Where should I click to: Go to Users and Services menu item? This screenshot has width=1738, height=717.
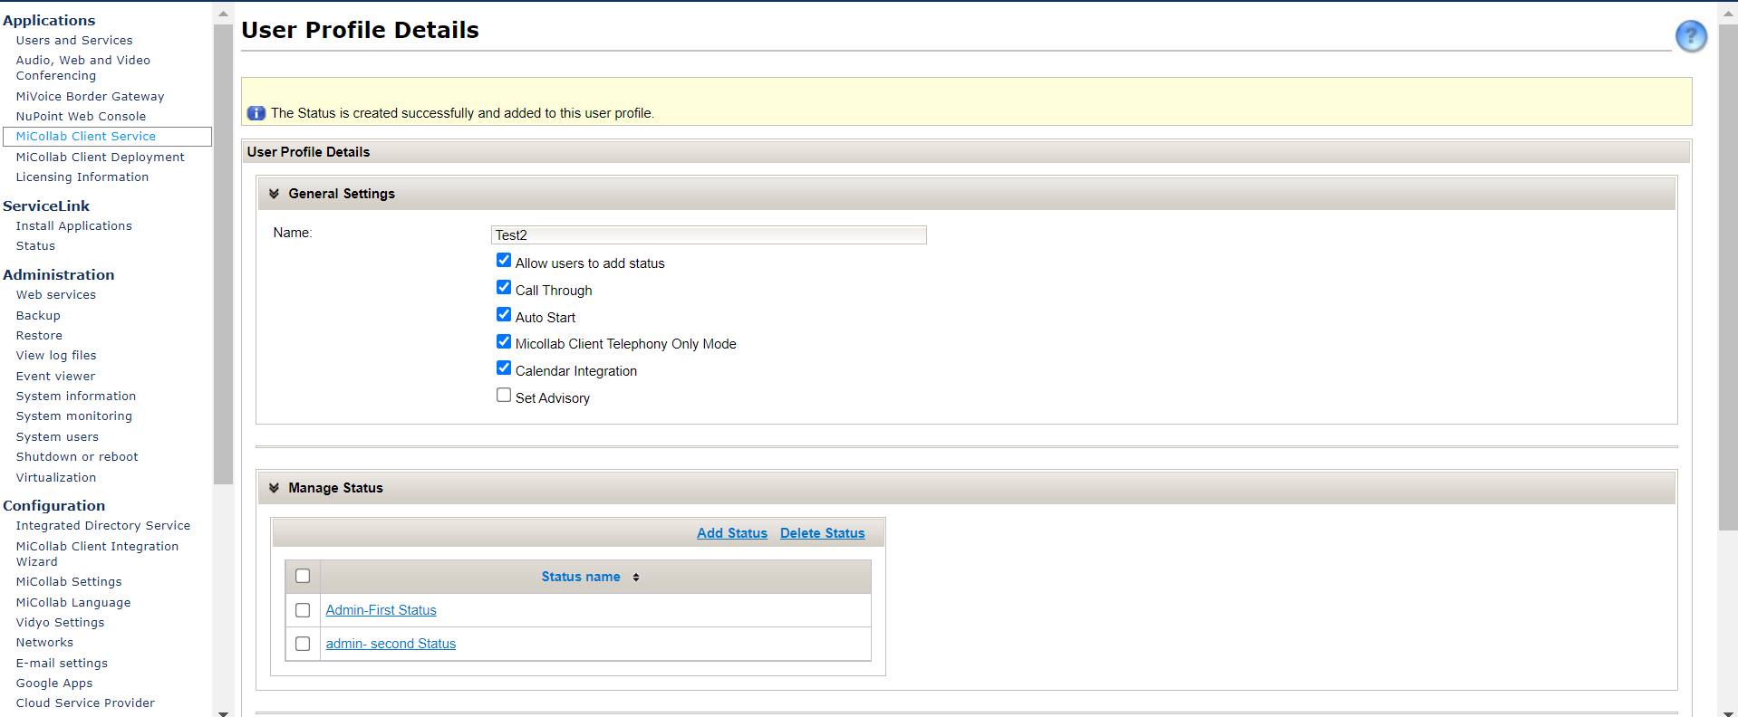pyautogui.click(x=74, y=41)
